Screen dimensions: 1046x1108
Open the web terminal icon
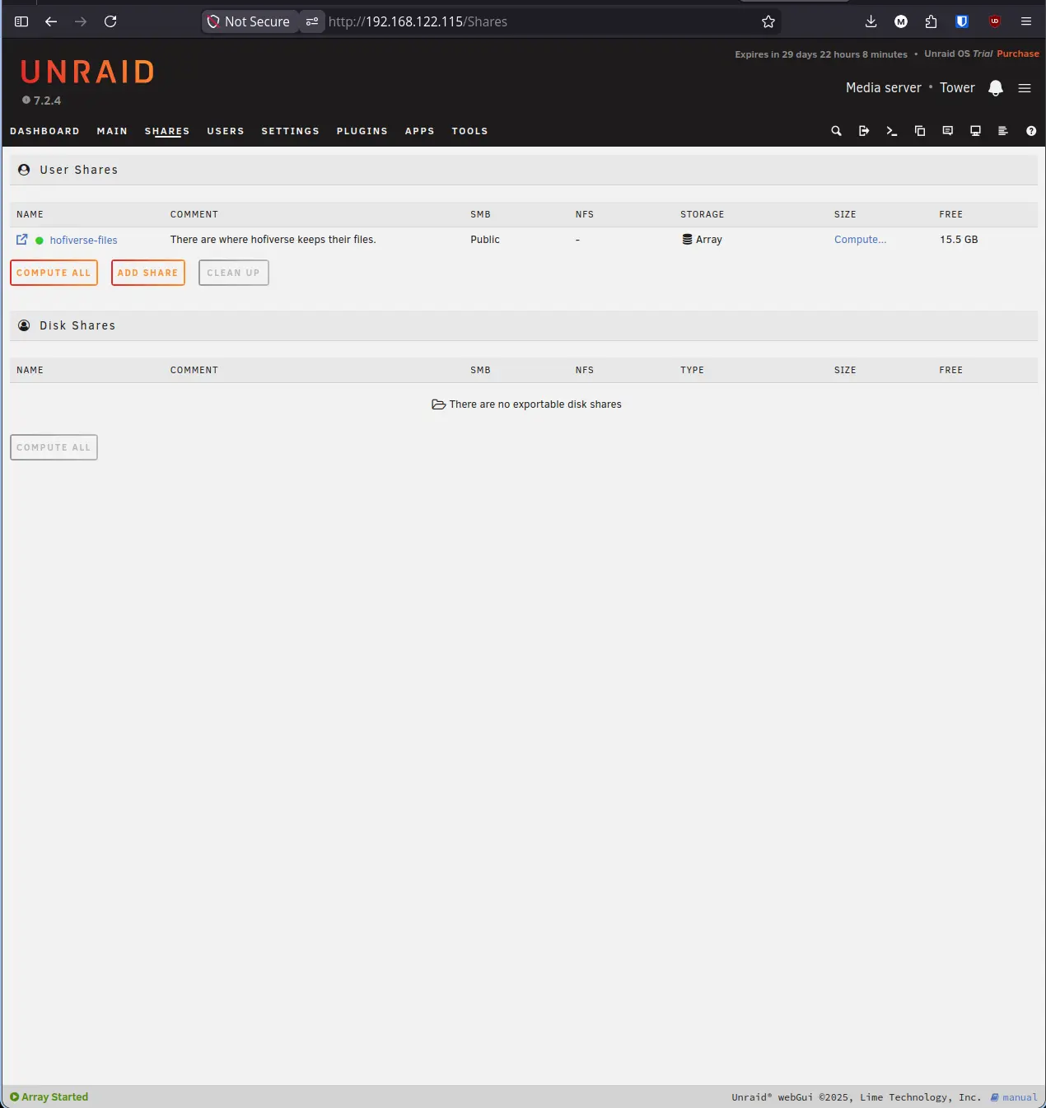pos(892,131)
